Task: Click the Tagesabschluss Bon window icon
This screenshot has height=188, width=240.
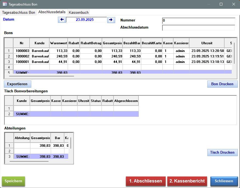Action: [x=5, y=4]
